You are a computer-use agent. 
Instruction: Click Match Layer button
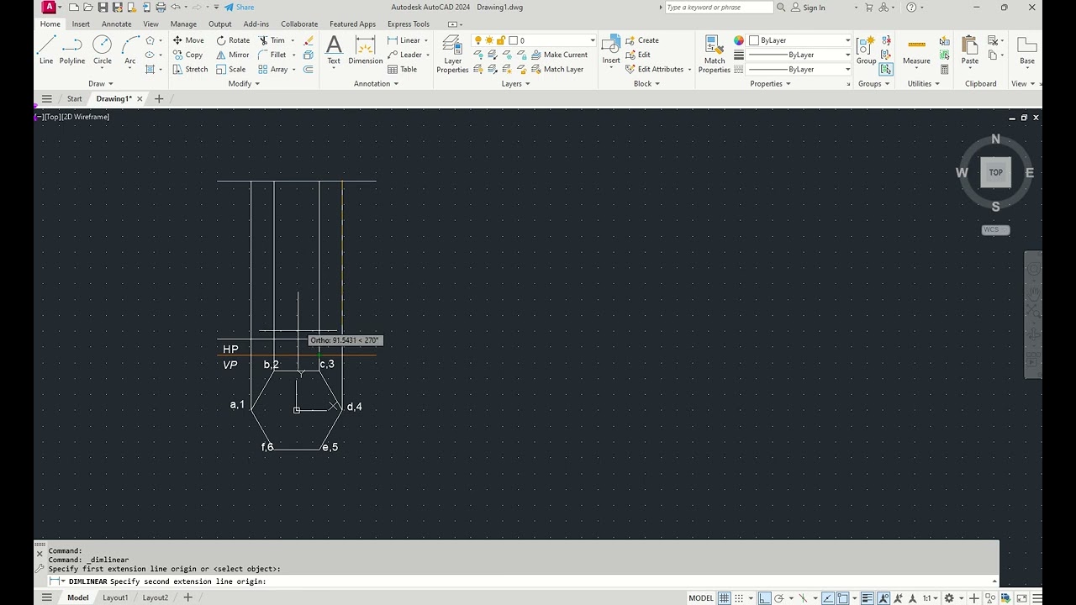click(x=557, y=69)
